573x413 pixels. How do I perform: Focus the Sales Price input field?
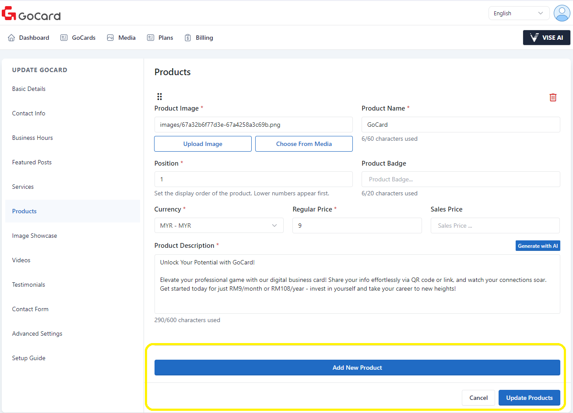(495, 226)
